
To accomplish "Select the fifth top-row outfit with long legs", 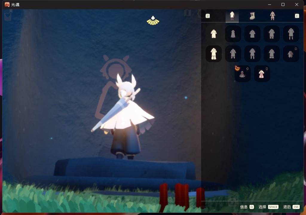I will (x=291, y=34).
